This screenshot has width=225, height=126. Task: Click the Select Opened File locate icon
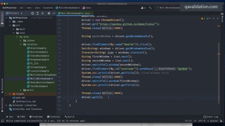click(33, 13)
